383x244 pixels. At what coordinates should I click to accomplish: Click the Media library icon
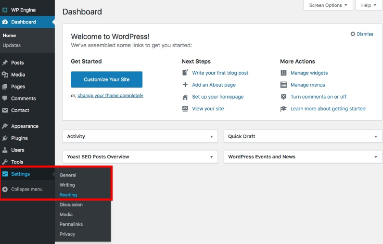(x=5, y=75)
